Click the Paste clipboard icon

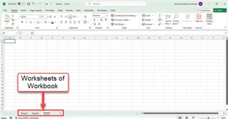click(x=7, y=17)
